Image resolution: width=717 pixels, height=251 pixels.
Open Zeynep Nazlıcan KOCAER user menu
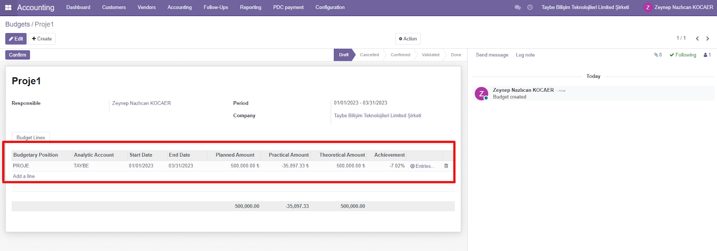[678, 8]
